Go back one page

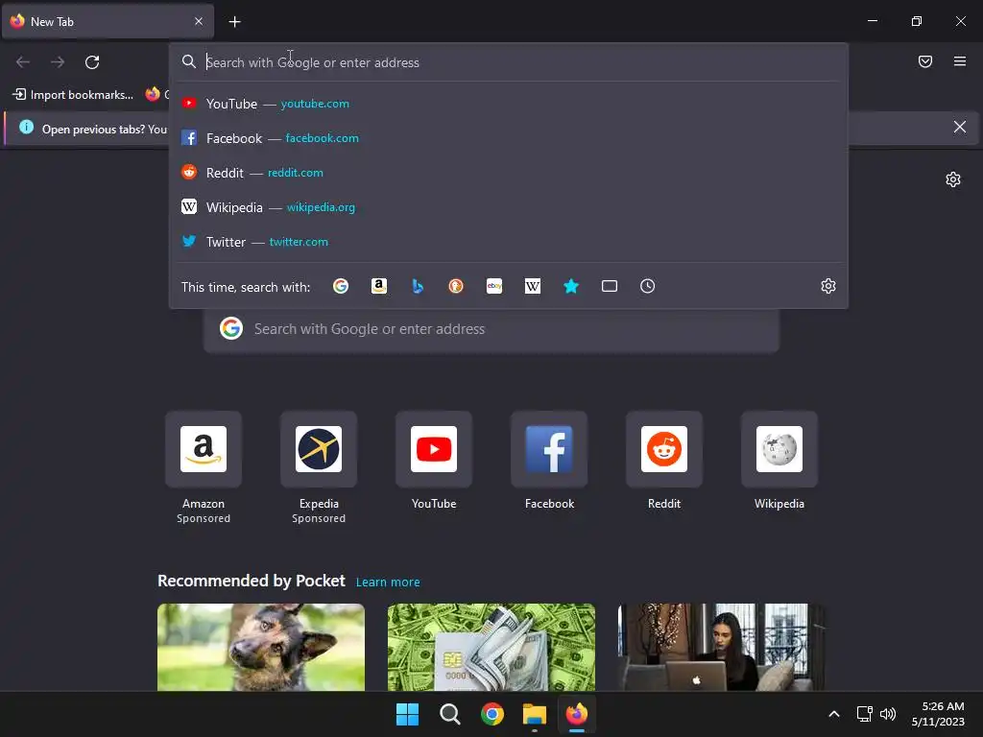click(x=23, y=62)
